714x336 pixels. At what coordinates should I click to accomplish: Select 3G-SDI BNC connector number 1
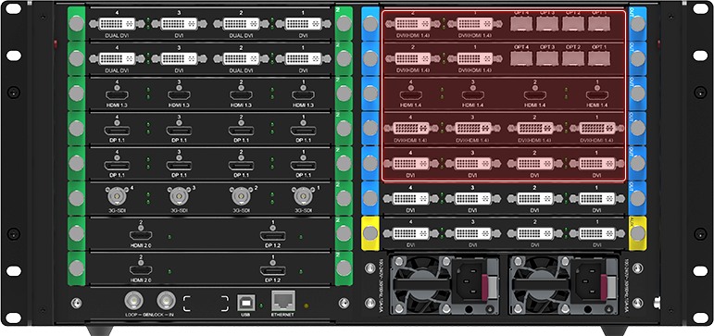click(x=302, y=196)
